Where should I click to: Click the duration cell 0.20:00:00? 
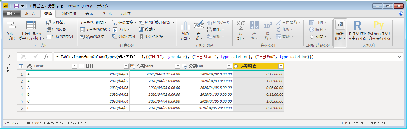[x=258, y=108]
